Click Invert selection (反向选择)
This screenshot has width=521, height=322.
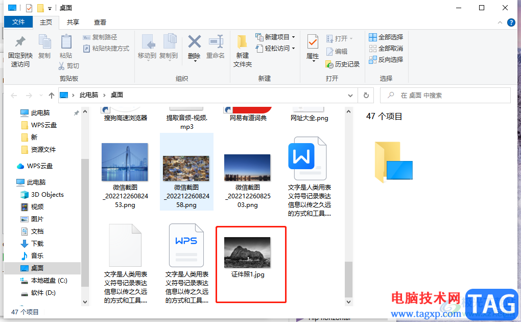386,59
